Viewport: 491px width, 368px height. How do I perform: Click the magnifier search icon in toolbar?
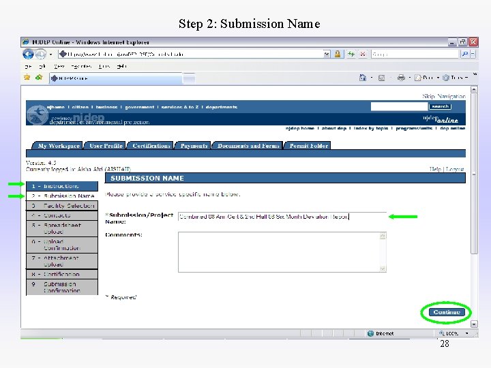tap(464, 54)
